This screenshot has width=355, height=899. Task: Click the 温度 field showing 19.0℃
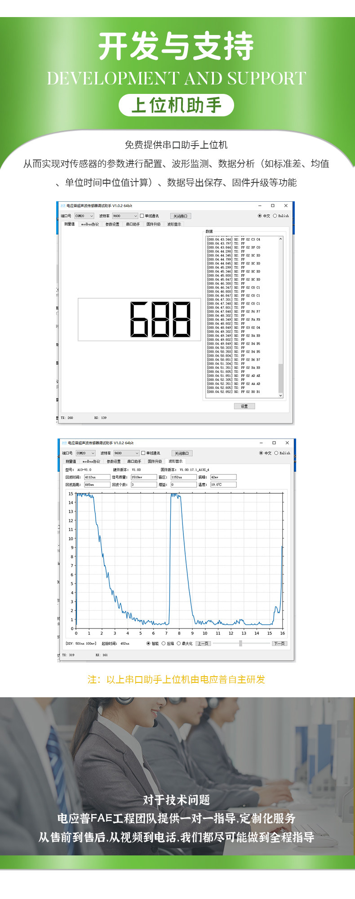[x=223, y=484]
